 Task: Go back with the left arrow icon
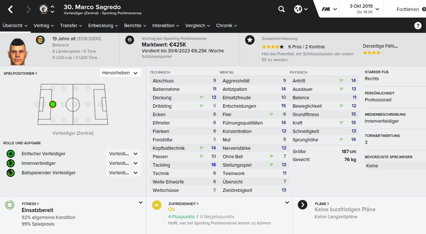(x=10, y=10)
